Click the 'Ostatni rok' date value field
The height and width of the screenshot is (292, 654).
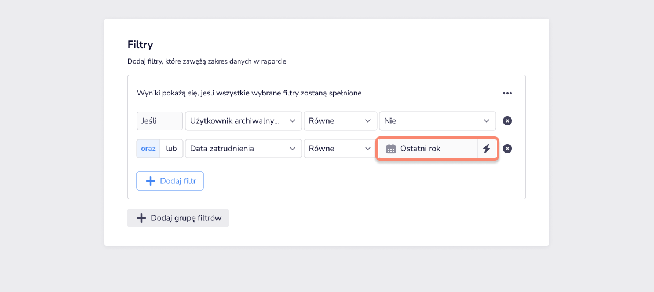click(428, 149)
